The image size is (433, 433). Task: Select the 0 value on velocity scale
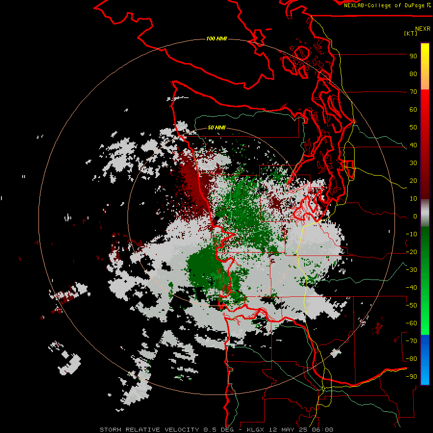tap(415, 216)
